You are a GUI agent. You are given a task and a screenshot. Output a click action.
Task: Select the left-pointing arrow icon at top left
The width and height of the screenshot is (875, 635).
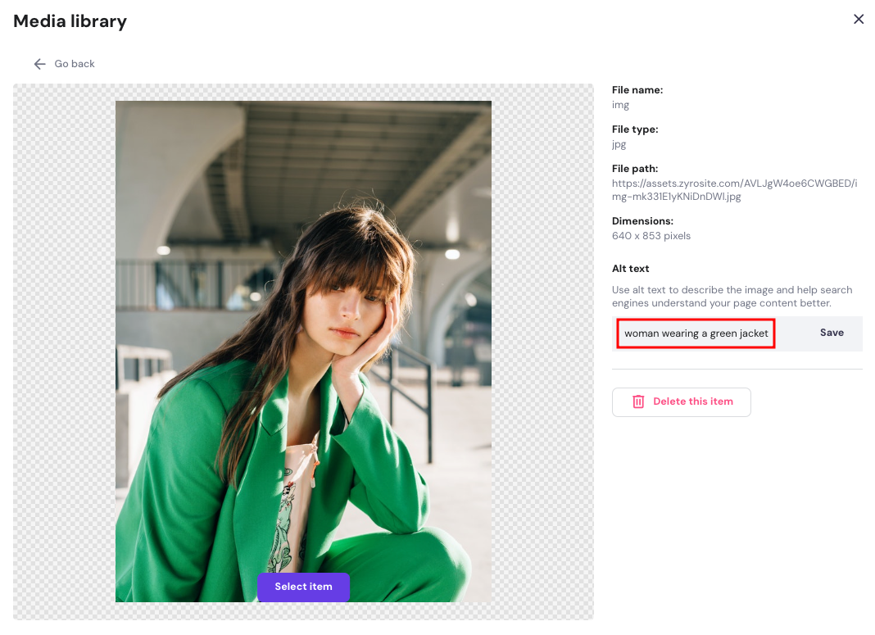[x=39, y=63]
